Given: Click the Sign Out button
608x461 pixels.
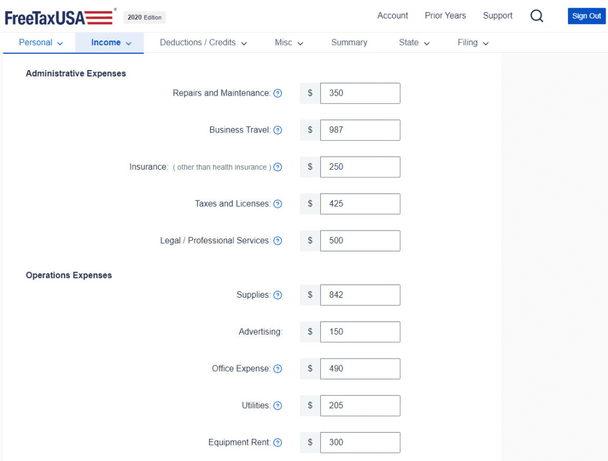Looking at the screenshot, I should pos(586,16).
